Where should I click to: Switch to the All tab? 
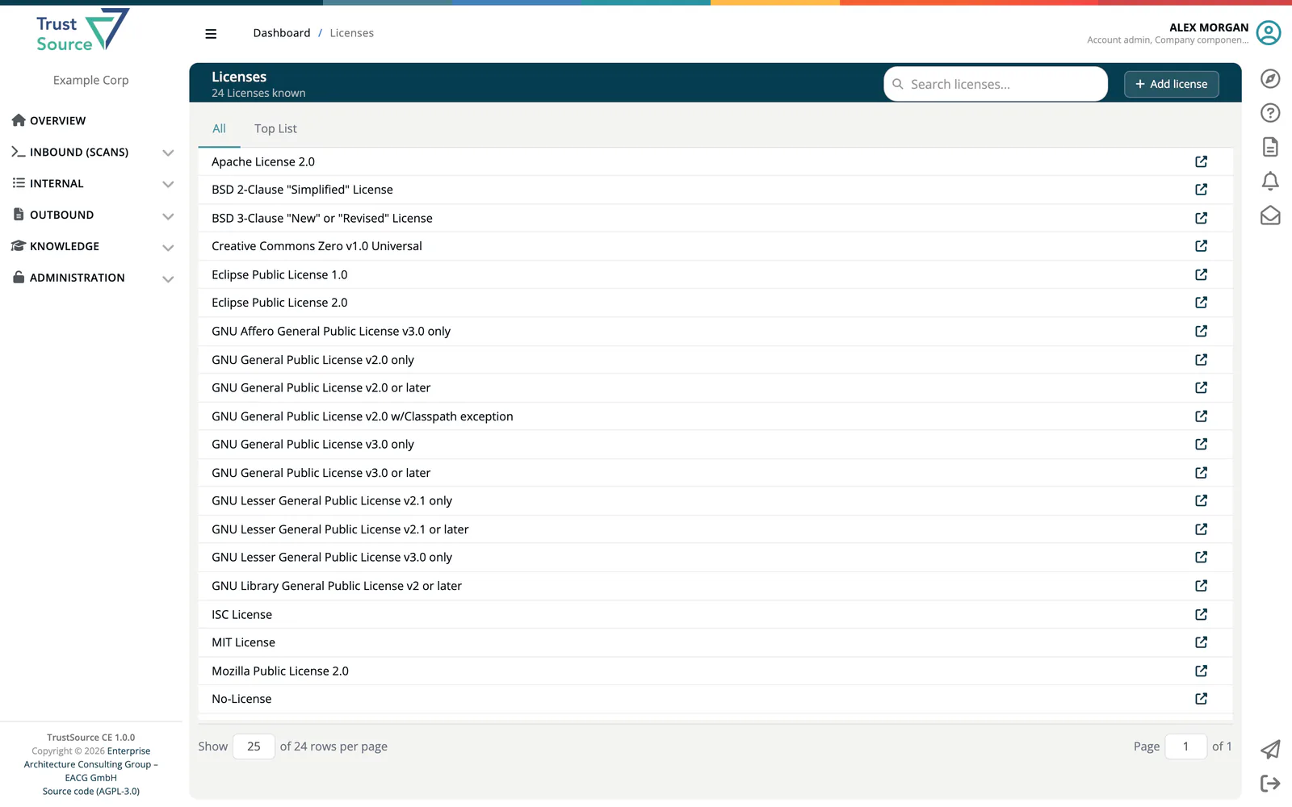coord(219,129)
